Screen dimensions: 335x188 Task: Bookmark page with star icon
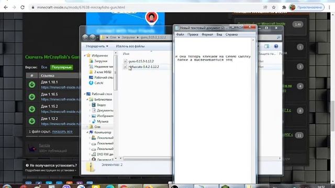[x=274, y=7]
